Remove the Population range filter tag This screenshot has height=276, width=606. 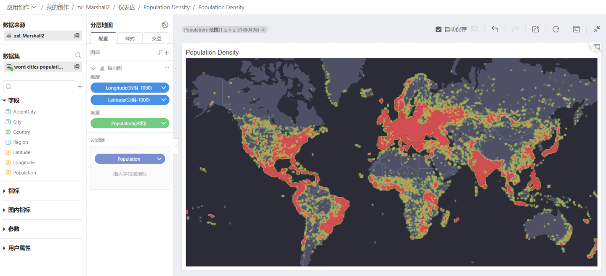[263, 30]
